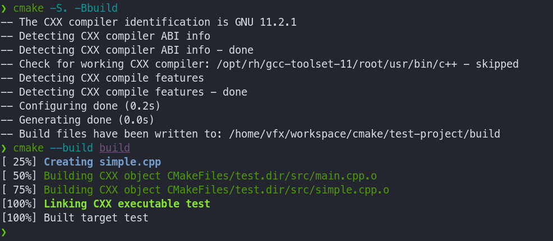
Task: Click the prompt arrow before cmake --build
Action: click(x=3, y=148)
